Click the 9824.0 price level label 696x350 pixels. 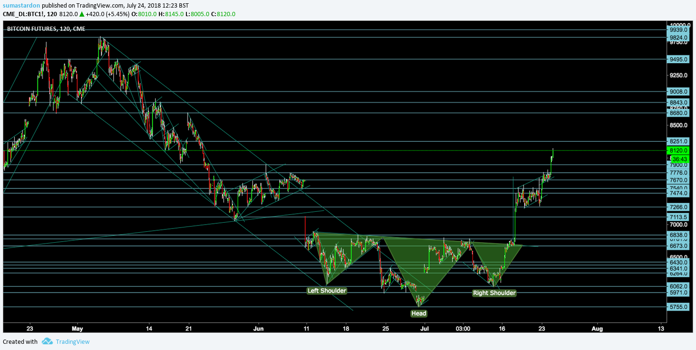(678, 38)
